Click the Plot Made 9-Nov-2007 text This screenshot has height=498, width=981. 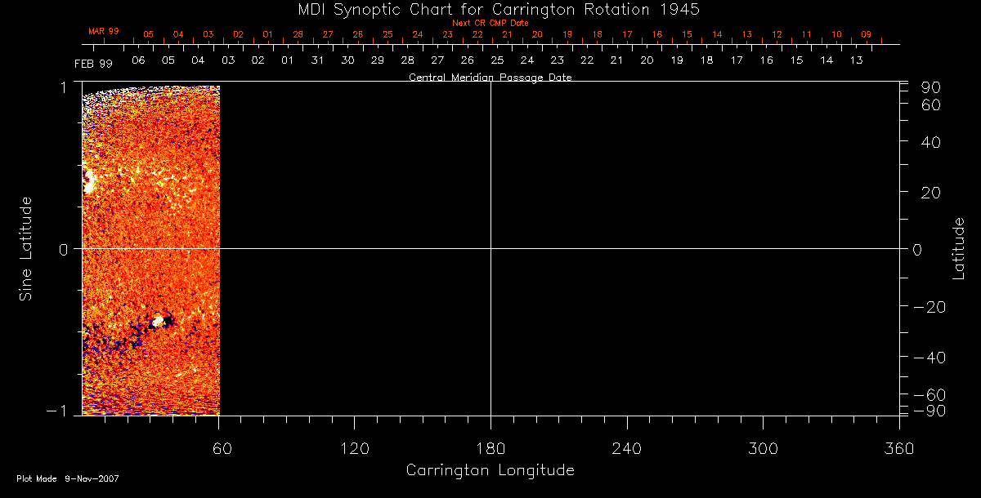68,479
